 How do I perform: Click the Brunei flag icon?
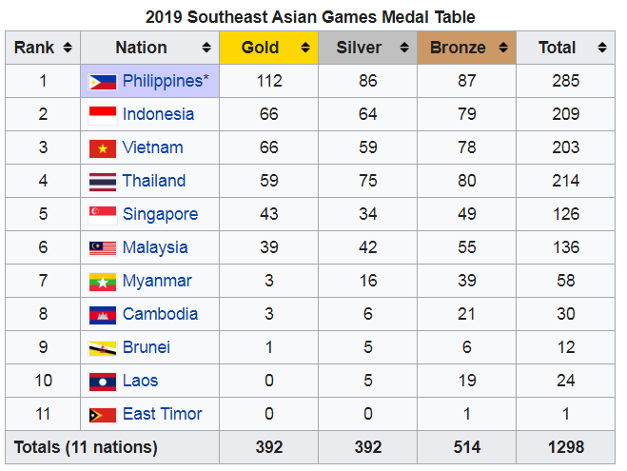pos(103,348)
